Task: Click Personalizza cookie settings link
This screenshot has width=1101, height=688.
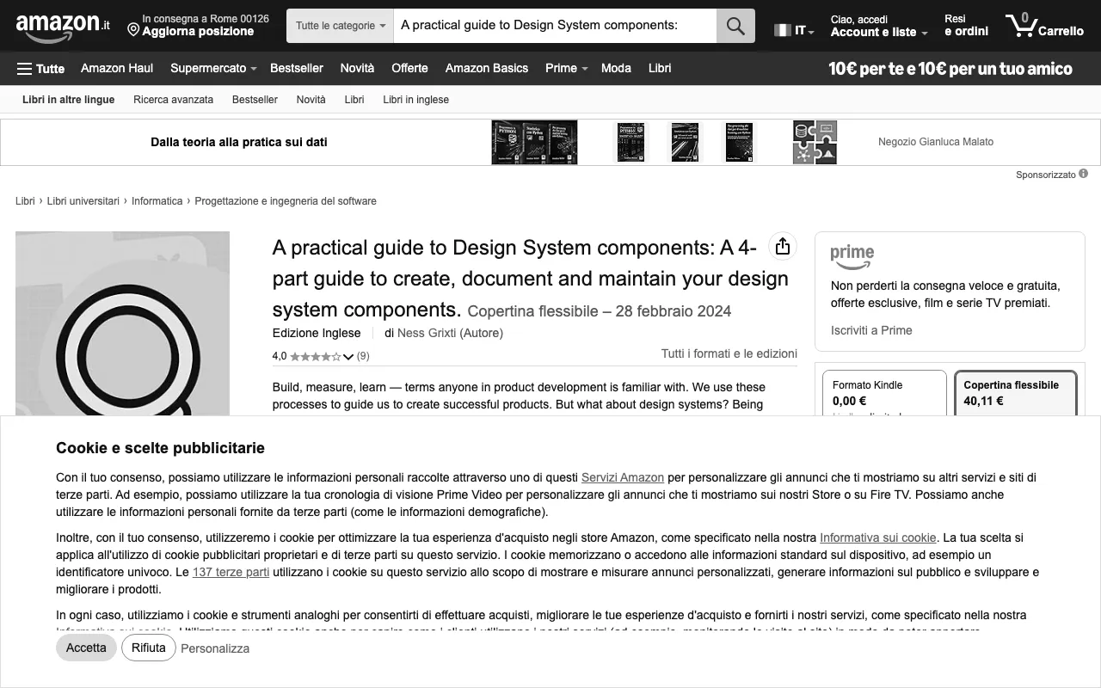Action: point(215,648)
